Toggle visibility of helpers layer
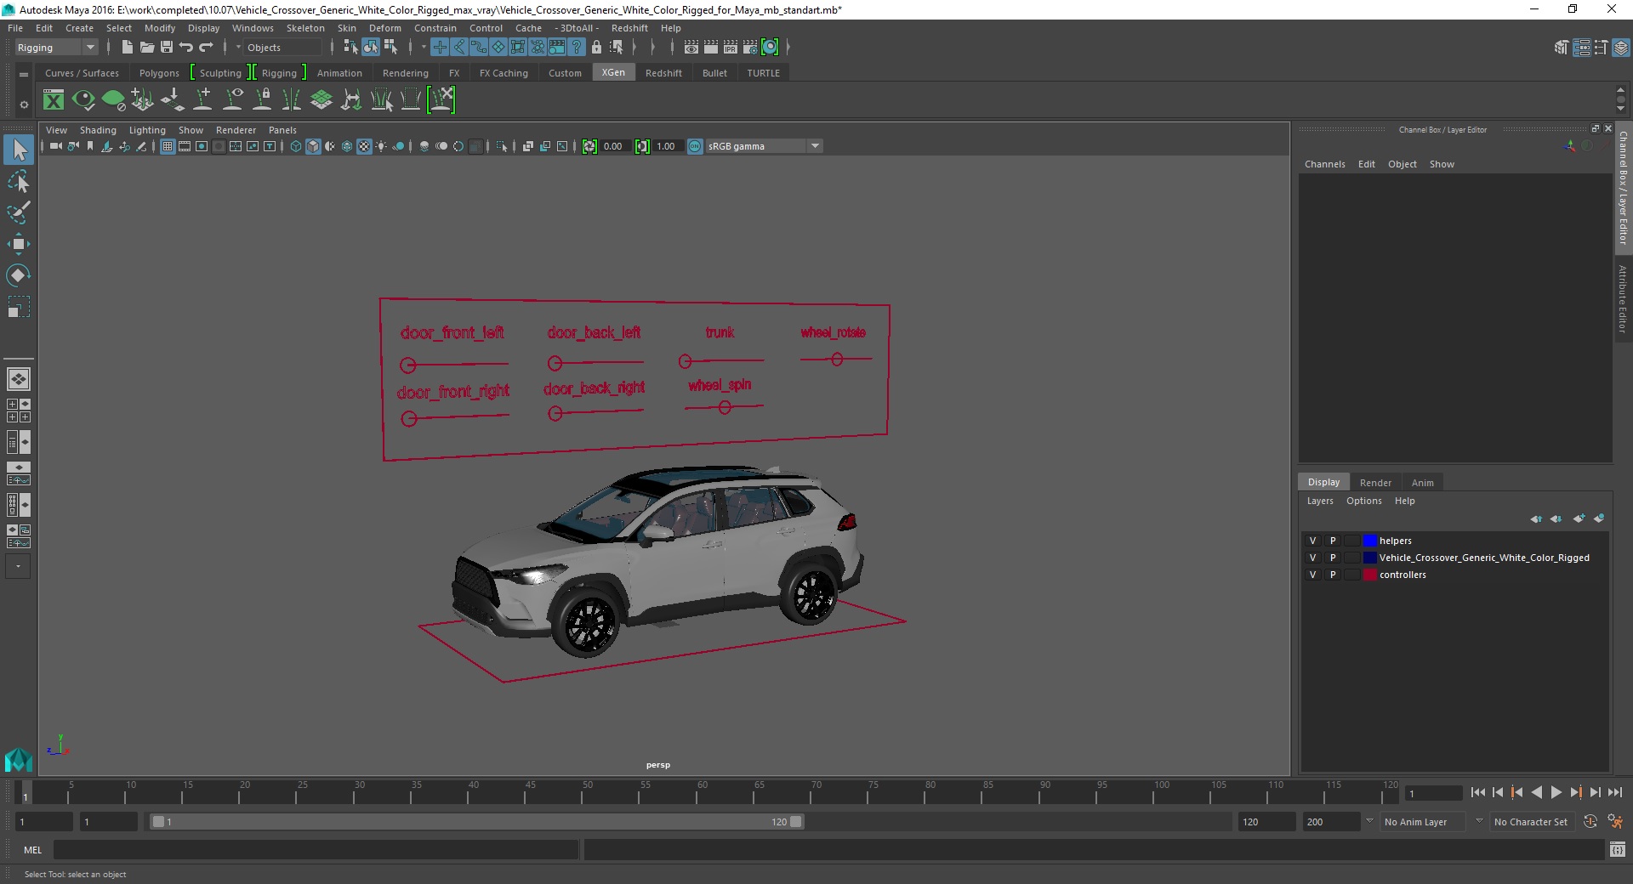Image resolution: width=1633 pixels, height=884 pixels. point(1312,541)
